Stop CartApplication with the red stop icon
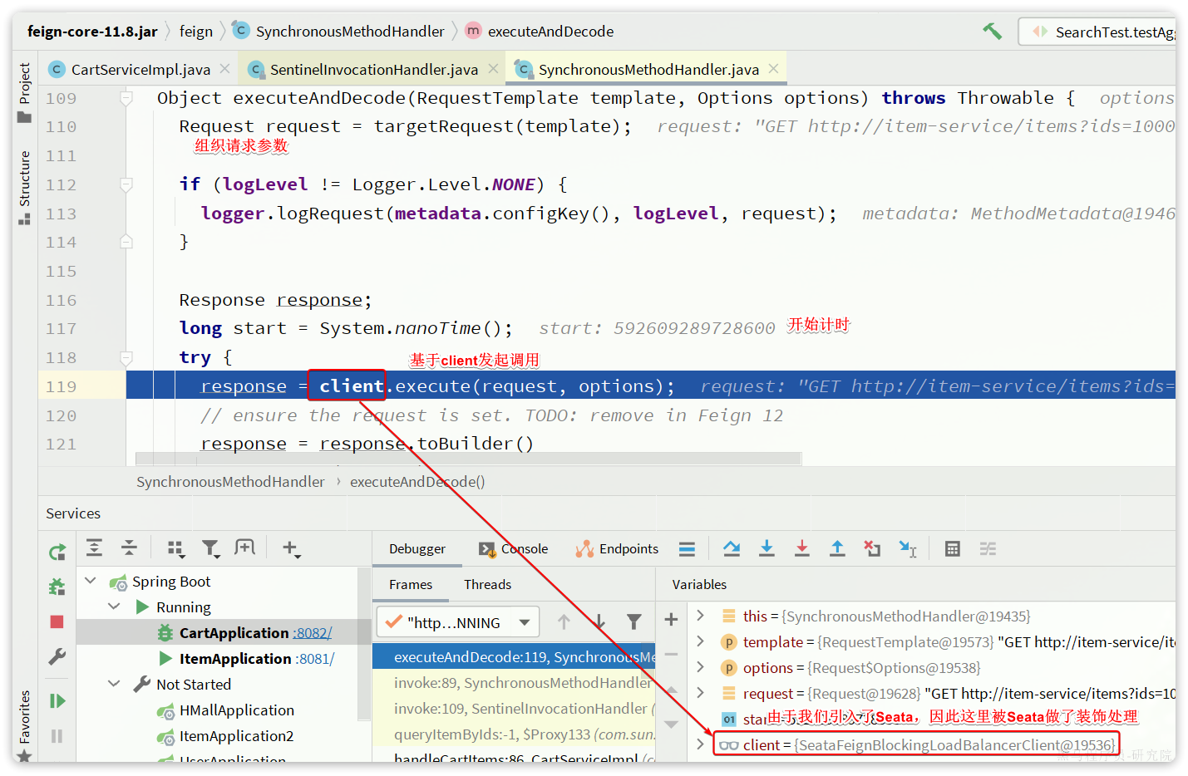The width and height of the screenshot is (1188, 776). pyautogui.click(x=57, y=621)
